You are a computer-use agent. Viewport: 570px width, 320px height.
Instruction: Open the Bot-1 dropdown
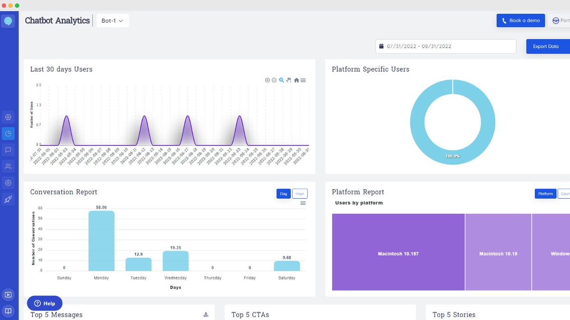point(112,20)
